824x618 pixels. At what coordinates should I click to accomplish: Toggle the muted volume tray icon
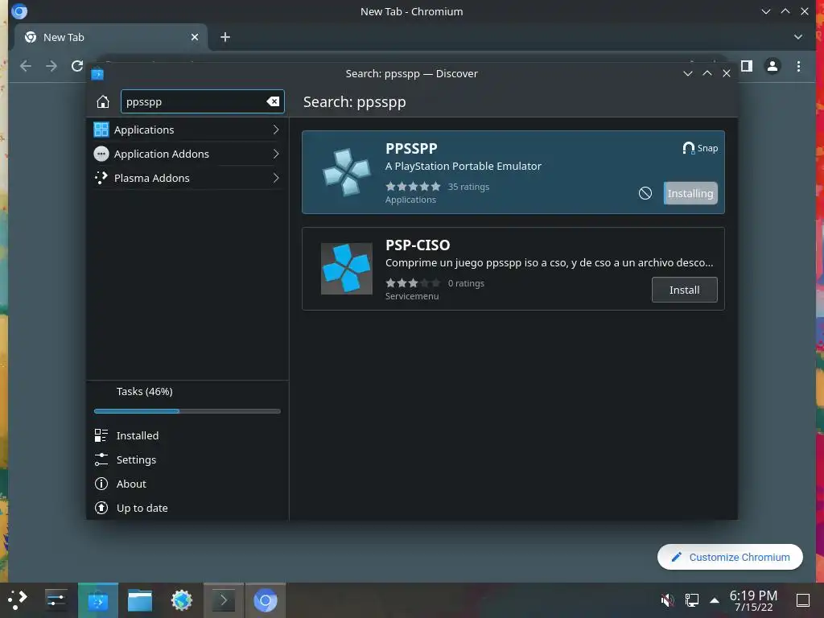(667, 600)
